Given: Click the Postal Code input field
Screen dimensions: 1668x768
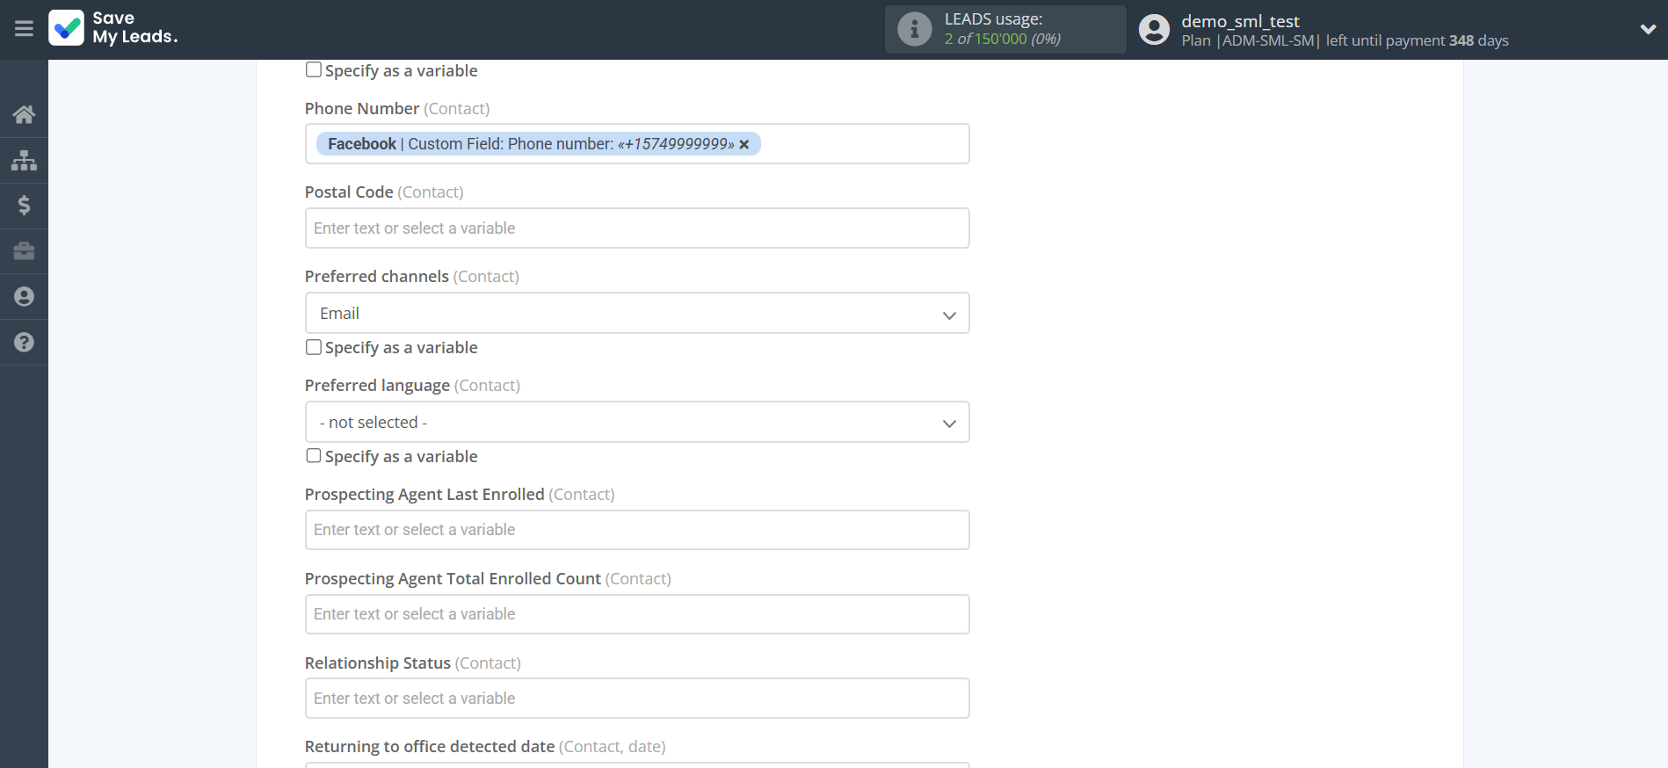Looking at the screenshot, I should click(636, 228).
